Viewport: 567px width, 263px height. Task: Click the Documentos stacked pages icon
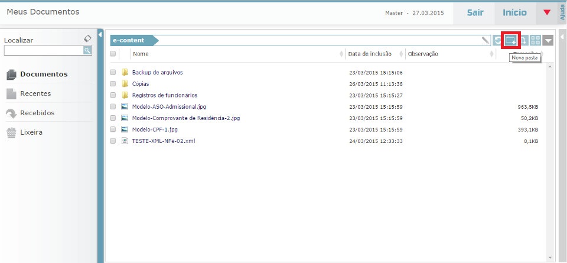(12, 74)
